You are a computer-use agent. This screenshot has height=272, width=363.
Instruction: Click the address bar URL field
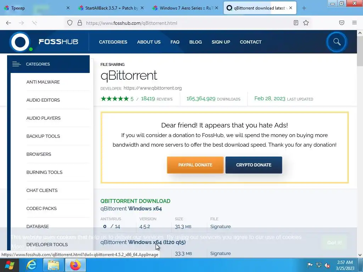point(188,23)
